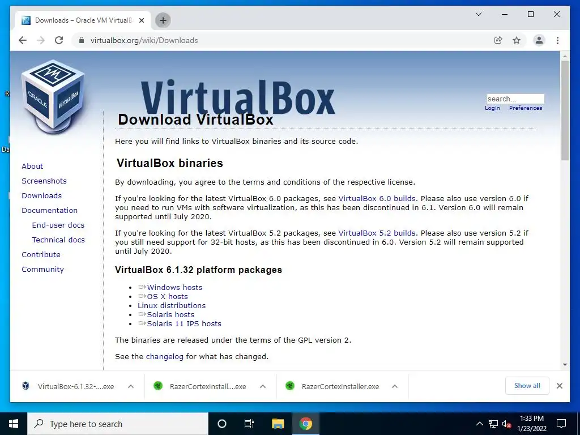Open Task View on the taskbar
580x435 pixels.
249,424
